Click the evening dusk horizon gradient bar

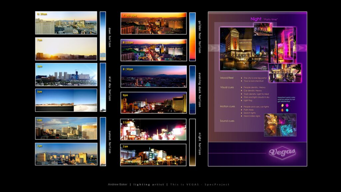[192, 90]
